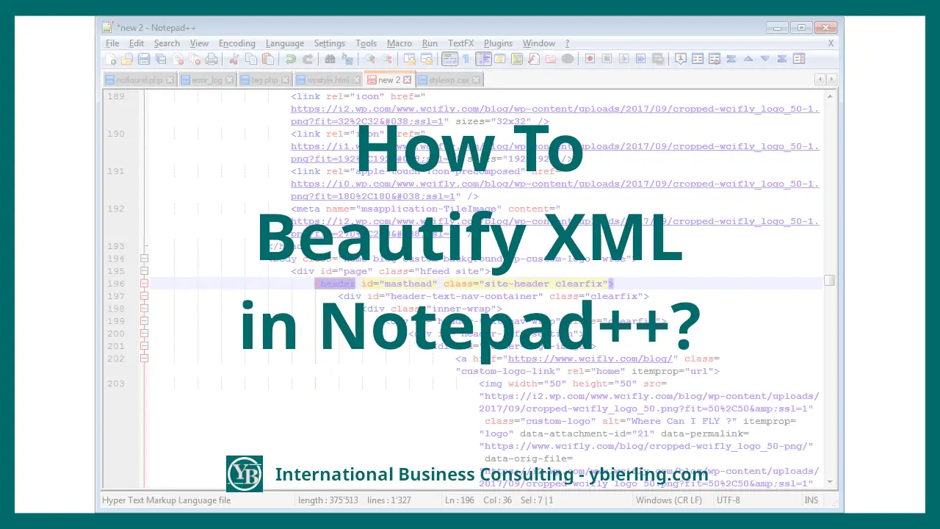Click the Save All toolbar icon

[160, 59]
